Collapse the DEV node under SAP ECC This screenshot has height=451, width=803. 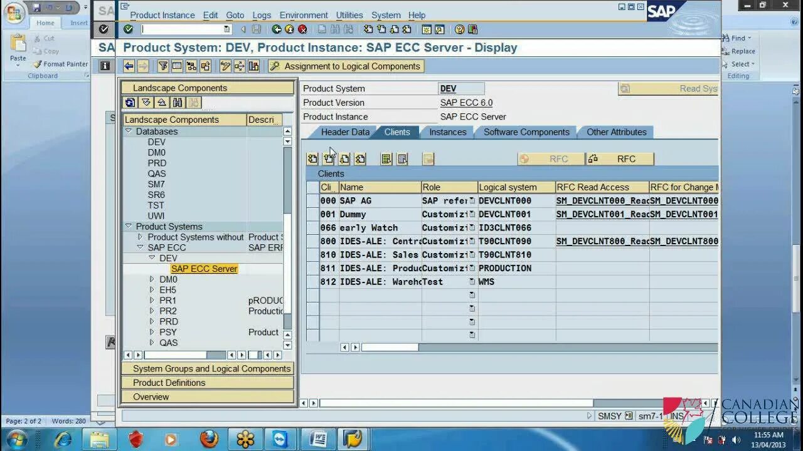(152, 258)
